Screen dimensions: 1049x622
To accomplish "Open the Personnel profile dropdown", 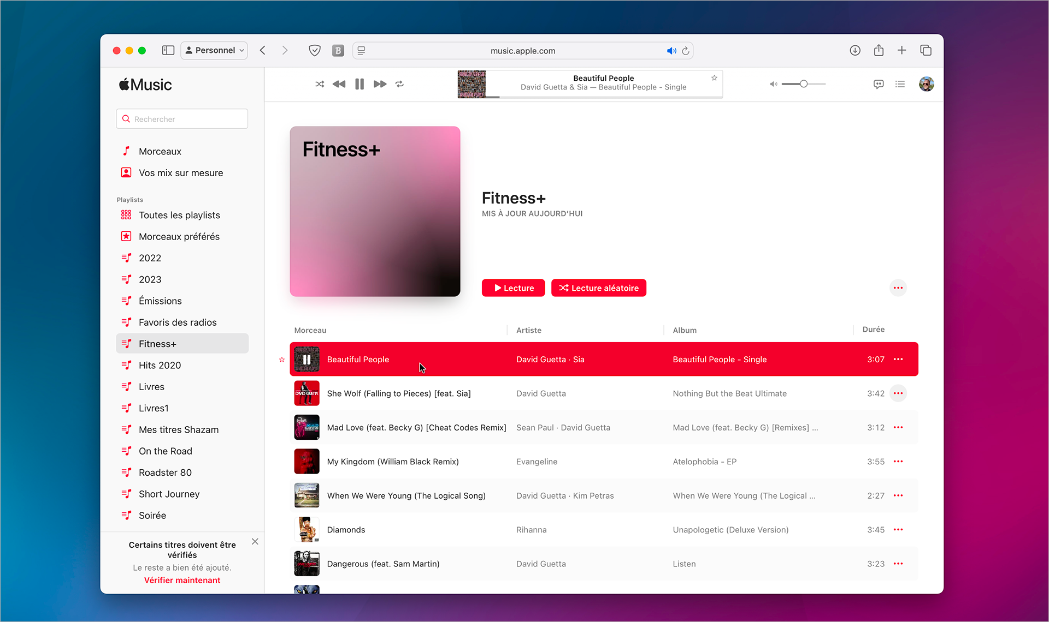I will tap(214, 50).
